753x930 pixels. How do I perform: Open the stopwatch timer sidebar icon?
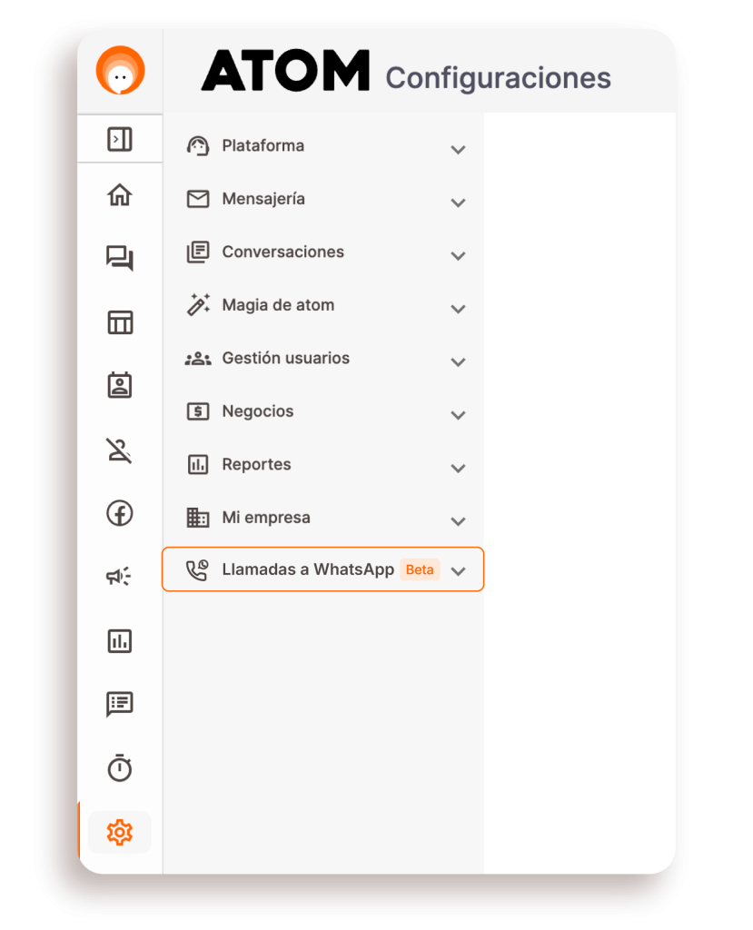pyautogui.click(x=120, y=767)
